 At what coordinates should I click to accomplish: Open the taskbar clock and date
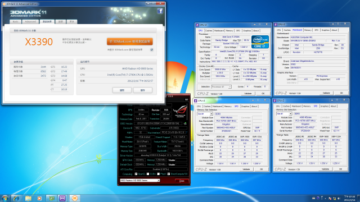pos(349,198)
